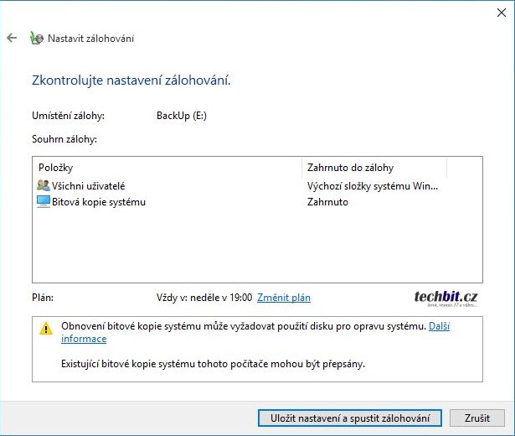Screen dimensions: 515x436
Task: Click the schedule text neděle v 19:00
Action: [x=204, y=298]
